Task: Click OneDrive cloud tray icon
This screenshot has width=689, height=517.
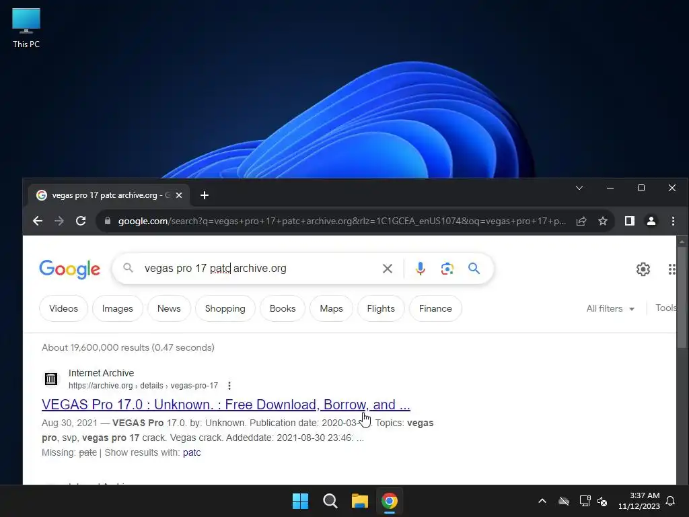Action: [564, 501]
